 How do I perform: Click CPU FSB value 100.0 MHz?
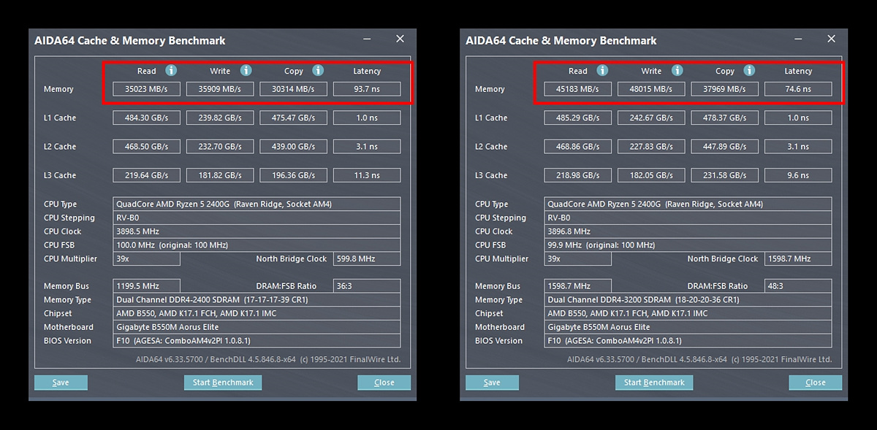tap(257, 245)
